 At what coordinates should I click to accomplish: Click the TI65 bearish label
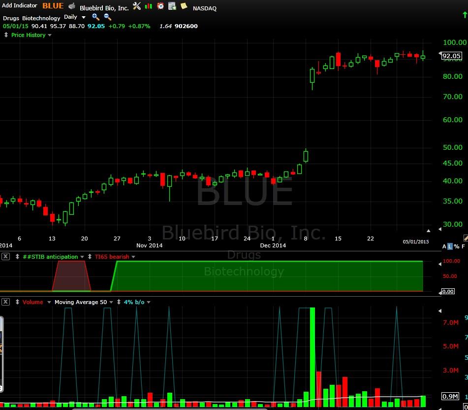(x=112, y=257)
